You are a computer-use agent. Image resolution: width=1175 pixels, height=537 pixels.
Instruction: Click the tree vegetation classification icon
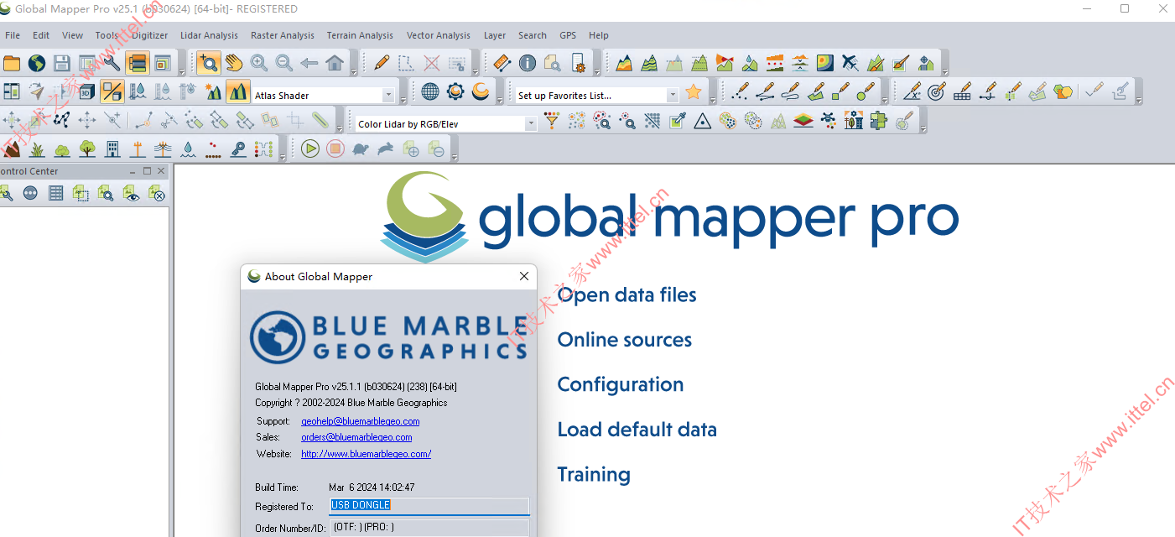coord(87,149)
